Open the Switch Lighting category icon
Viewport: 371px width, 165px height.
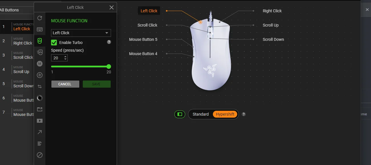pos(40,98)
